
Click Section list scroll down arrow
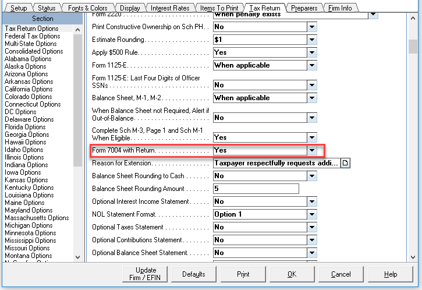(x=78, y=257)
